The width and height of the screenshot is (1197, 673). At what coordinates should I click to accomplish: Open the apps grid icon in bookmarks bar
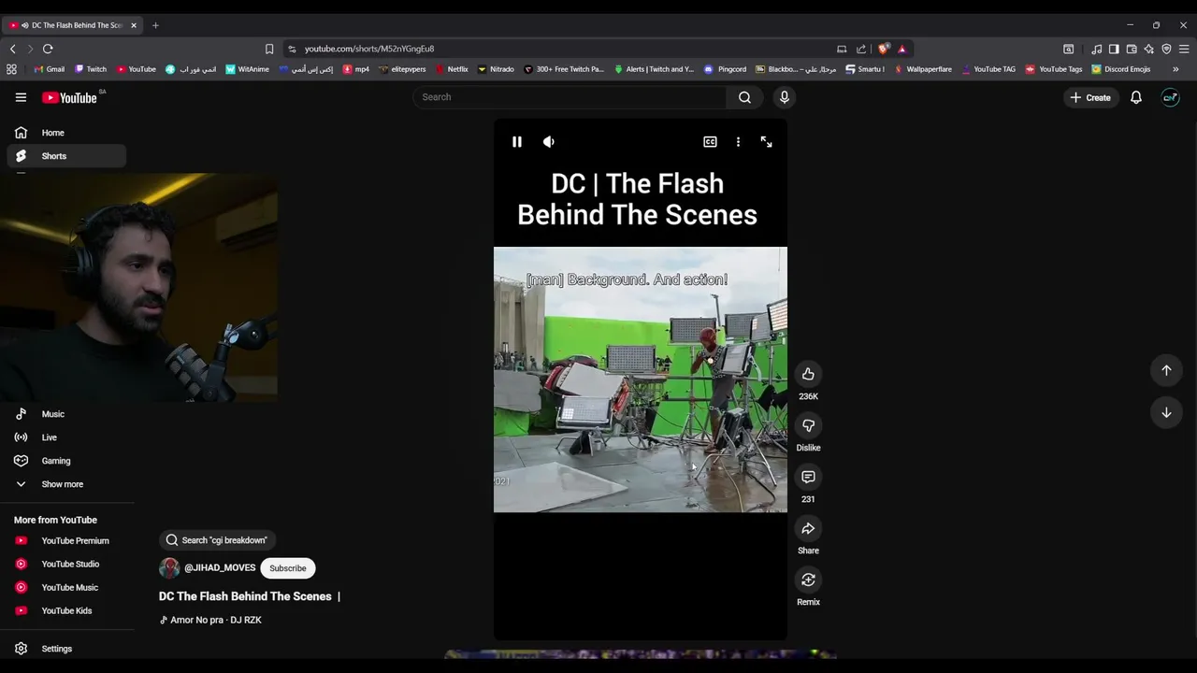[11, 69]
